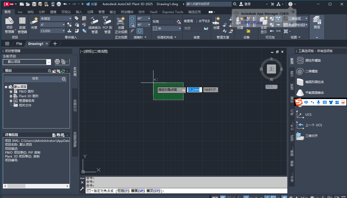
Task: Click the refresh icon in 项目 panel header
Action: 63,71
